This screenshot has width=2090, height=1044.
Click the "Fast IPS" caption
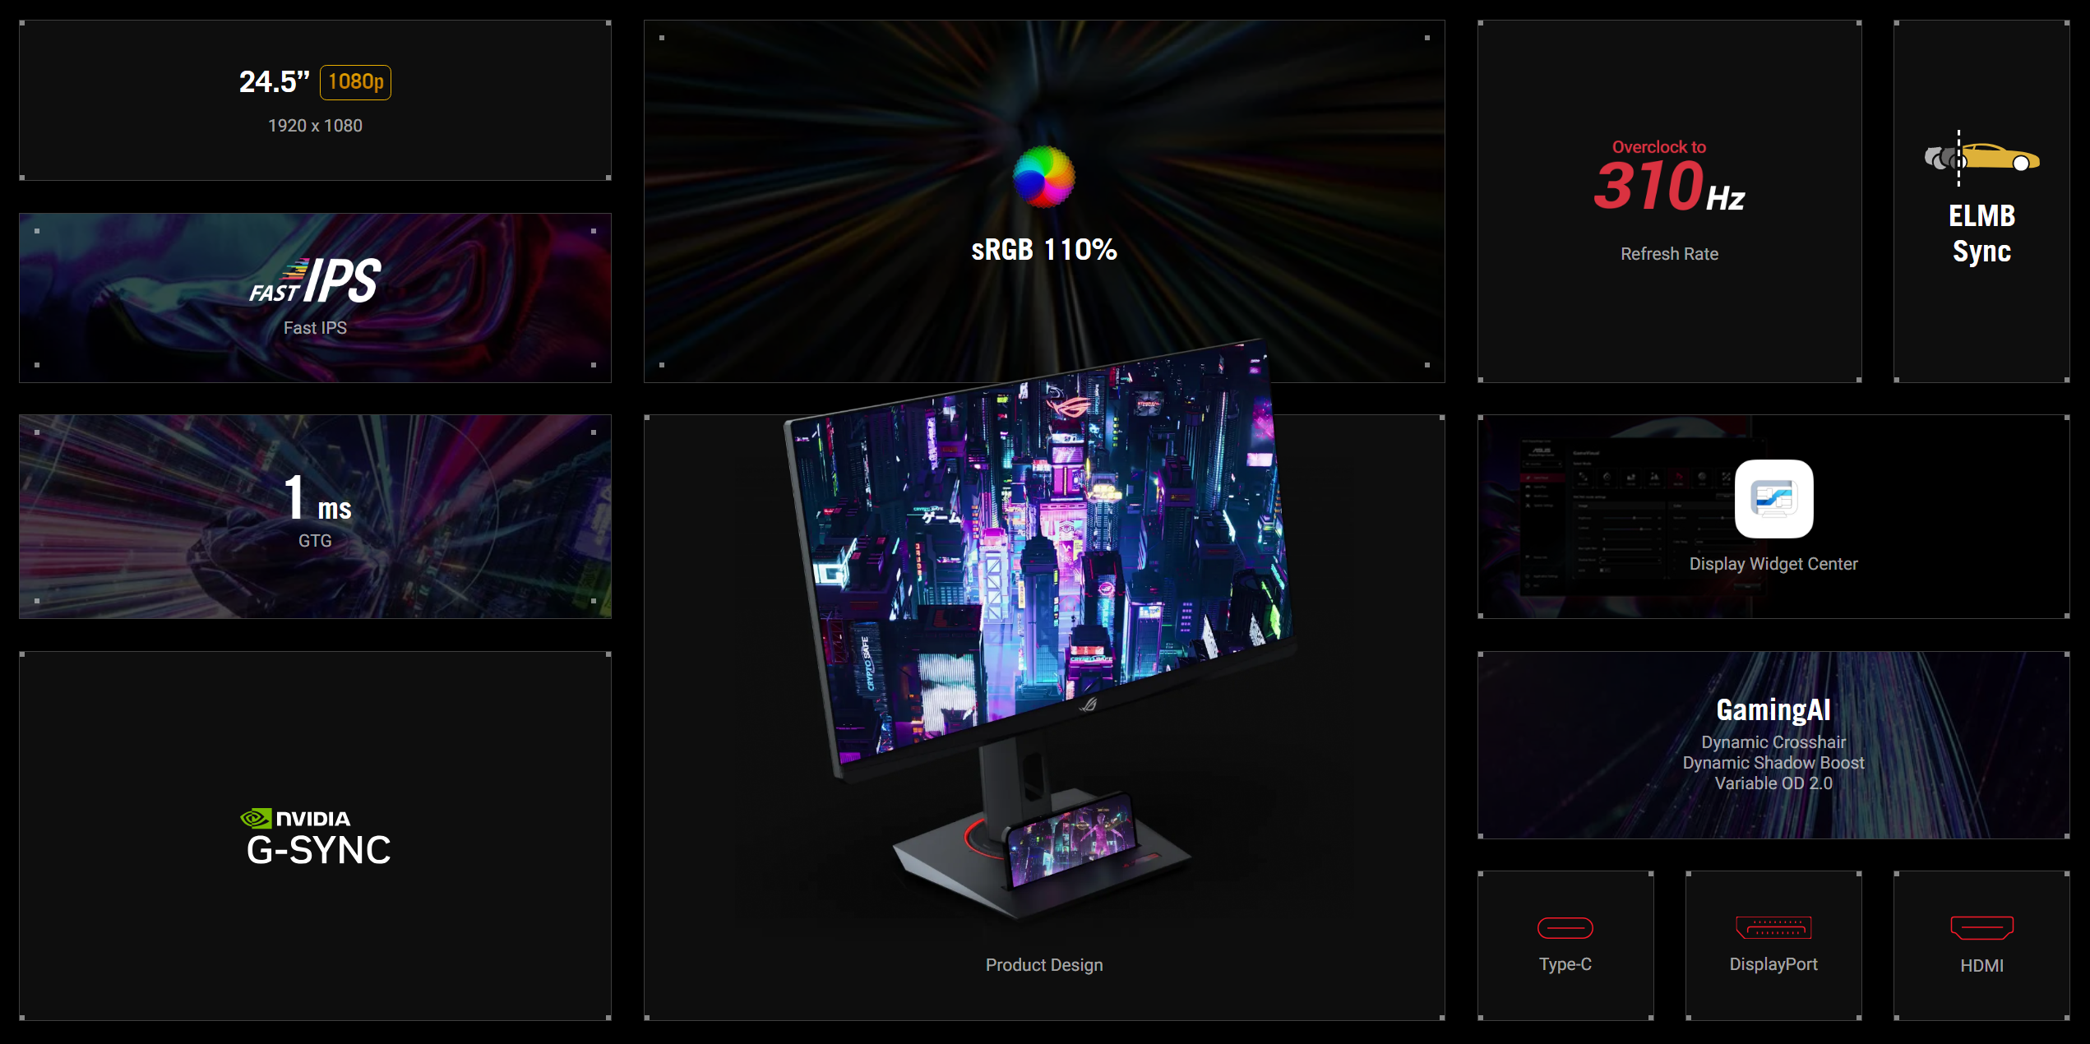pos(315,328)
